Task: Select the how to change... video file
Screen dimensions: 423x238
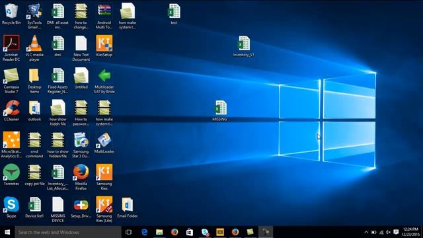Action: (81, 16)
